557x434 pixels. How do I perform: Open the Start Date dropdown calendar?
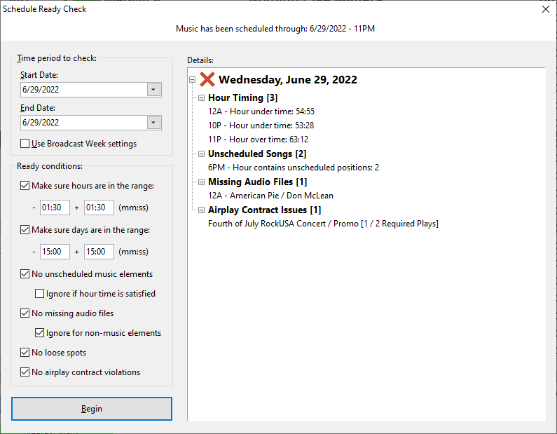click(153, 90)
